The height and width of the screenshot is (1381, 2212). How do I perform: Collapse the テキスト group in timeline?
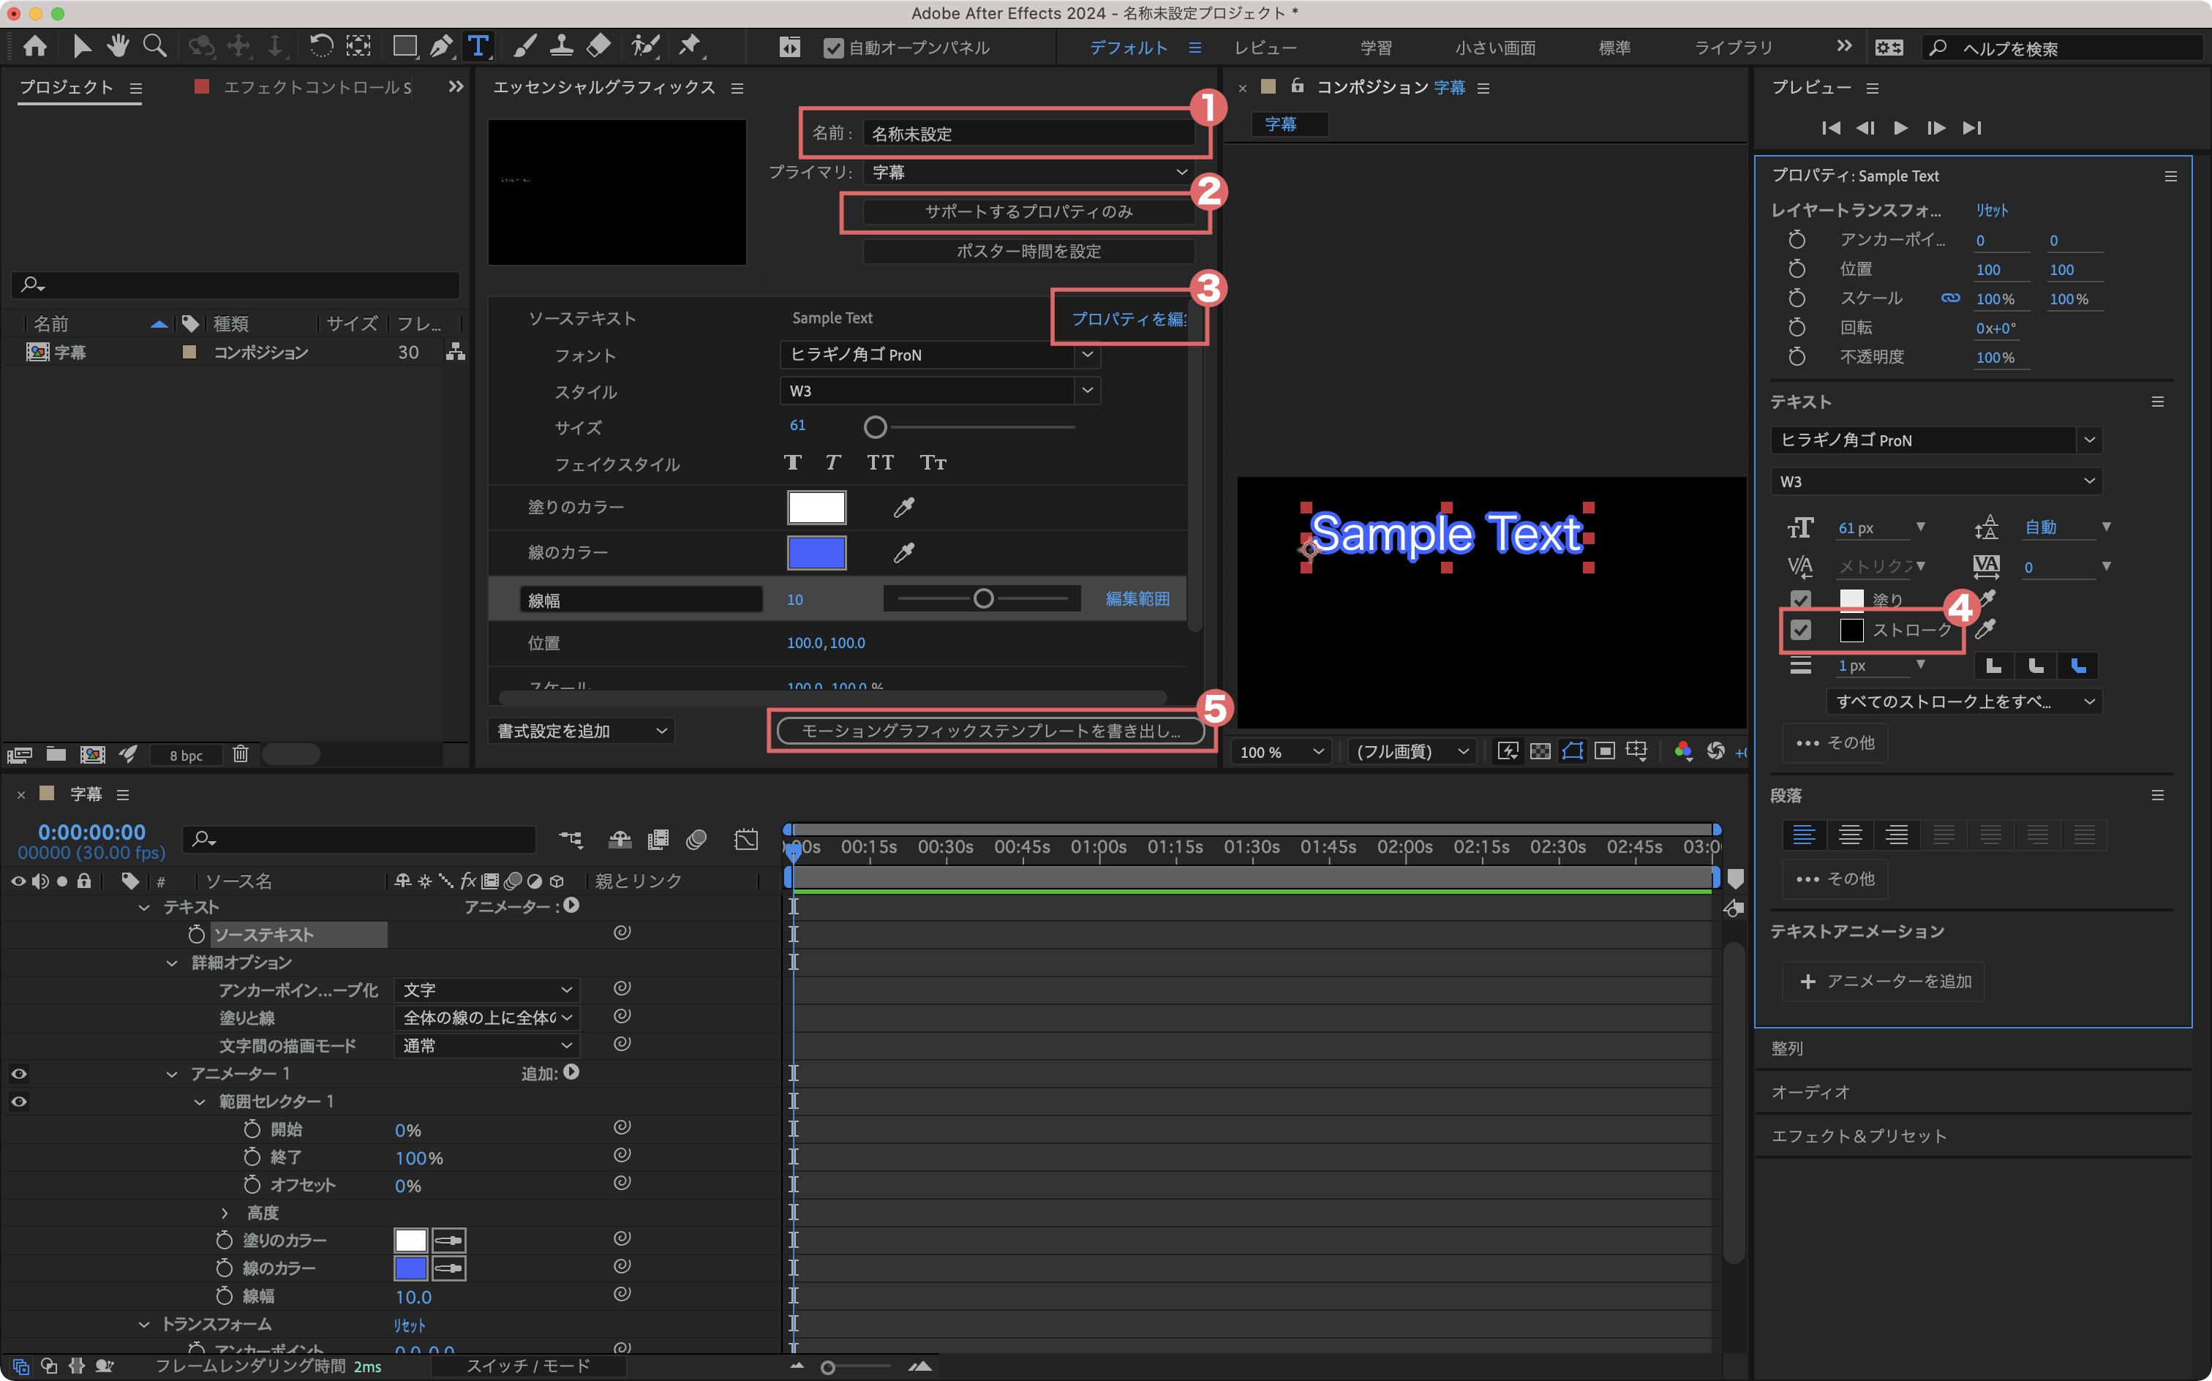coord(143,907)
